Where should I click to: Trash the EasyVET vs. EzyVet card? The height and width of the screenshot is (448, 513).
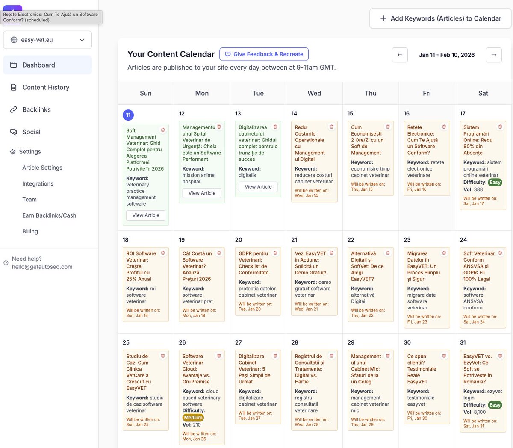coord(500,356)
